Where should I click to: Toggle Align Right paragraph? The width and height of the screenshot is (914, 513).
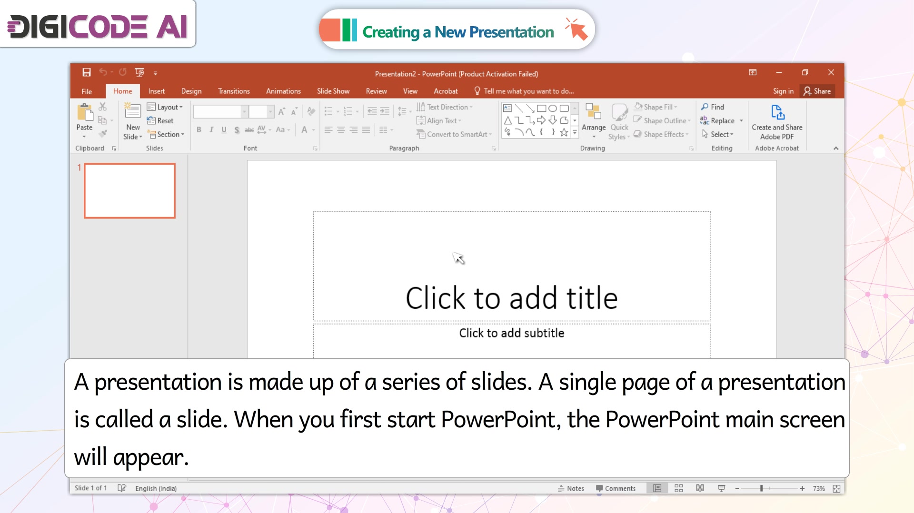tap(353, 130)
